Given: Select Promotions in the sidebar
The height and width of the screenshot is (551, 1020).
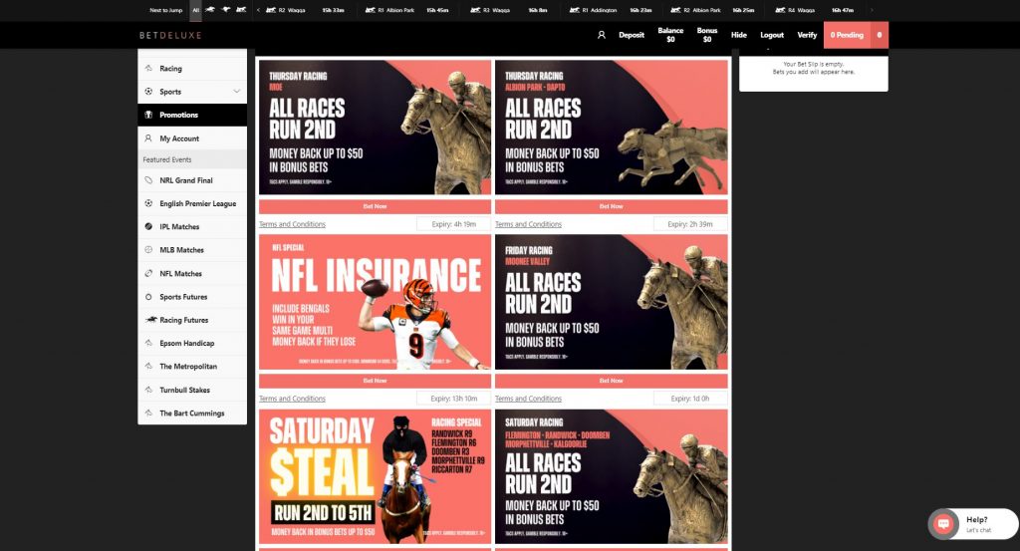Looking at the screenshot, I should (x=192, y=116).
